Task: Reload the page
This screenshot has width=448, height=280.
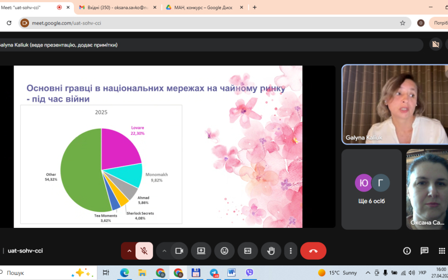Action: click(x=9, y=23)
